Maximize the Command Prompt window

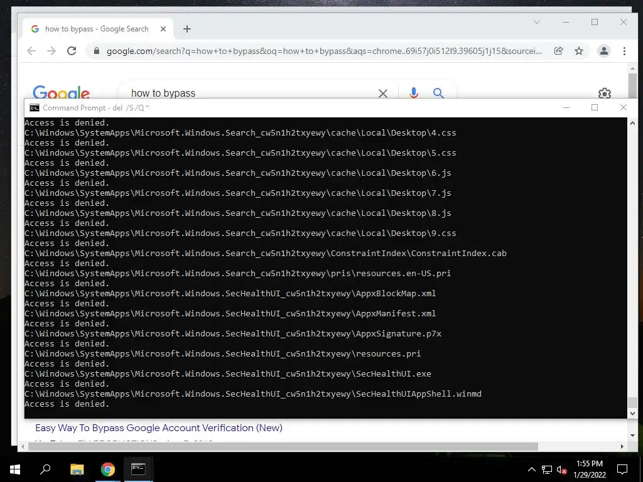(595, 107)
